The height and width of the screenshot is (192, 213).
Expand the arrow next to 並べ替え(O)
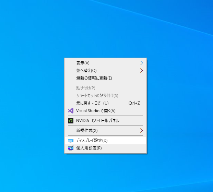141,71
